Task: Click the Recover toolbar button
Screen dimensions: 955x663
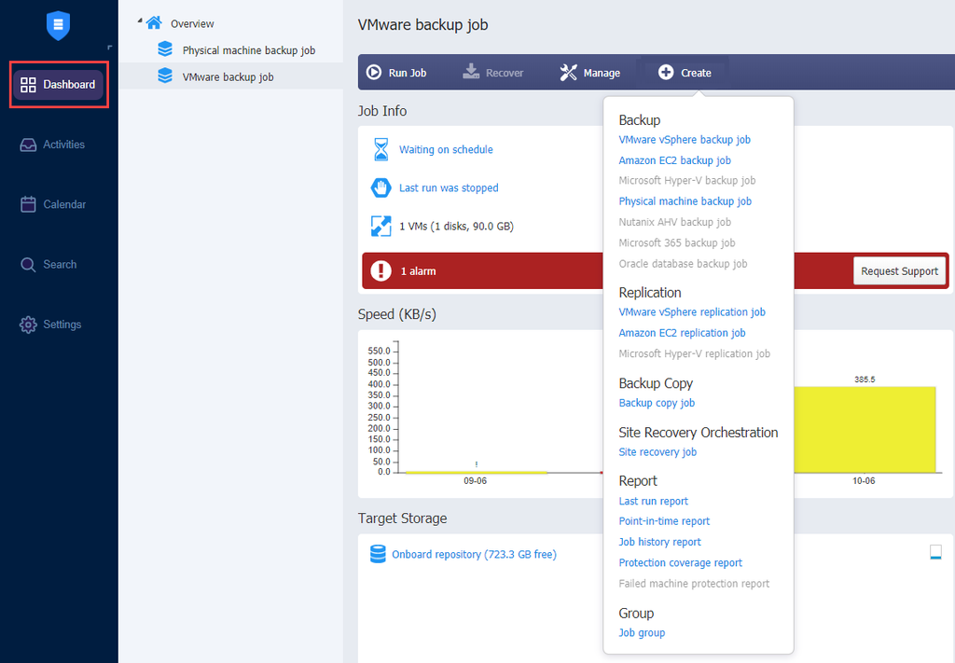Action: pos(492,73)
